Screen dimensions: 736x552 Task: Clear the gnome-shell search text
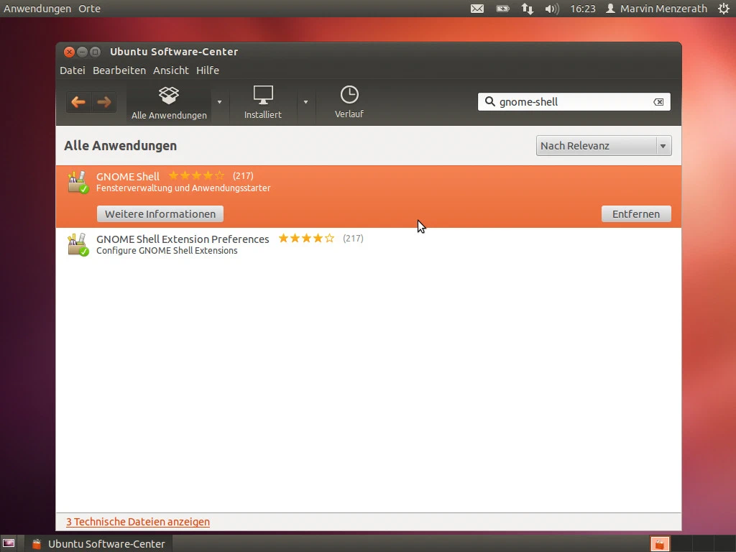click(658, 102)
